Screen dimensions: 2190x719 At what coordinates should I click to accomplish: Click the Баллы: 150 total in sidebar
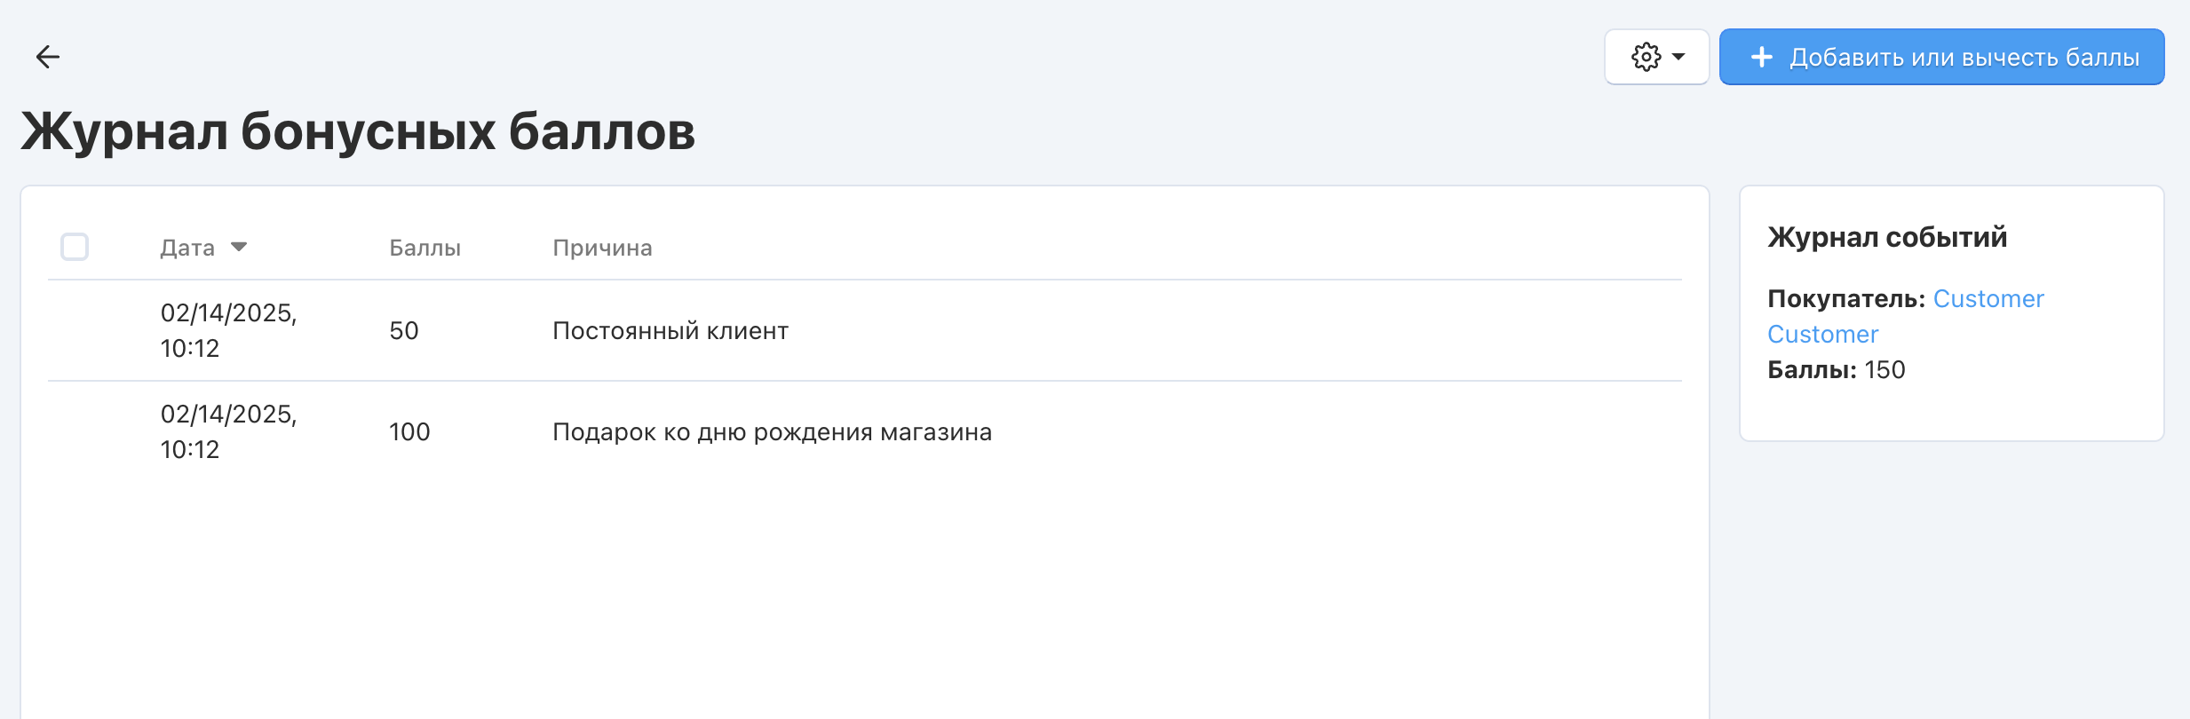(1836, 370)
